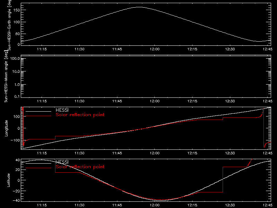Select HESSI legend text in Latitude plot
This screenshot has height=208, width=277.
62,162
